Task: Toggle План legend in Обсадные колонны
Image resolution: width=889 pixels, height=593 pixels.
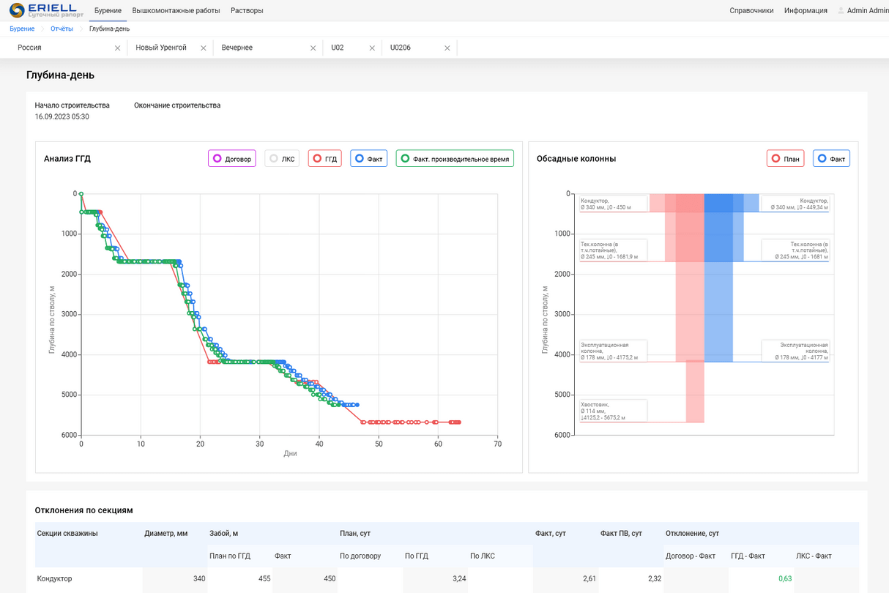Action: click(x=785, y=158)
